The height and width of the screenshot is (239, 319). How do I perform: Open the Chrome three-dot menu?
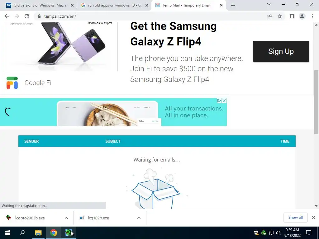pos(312,16)
